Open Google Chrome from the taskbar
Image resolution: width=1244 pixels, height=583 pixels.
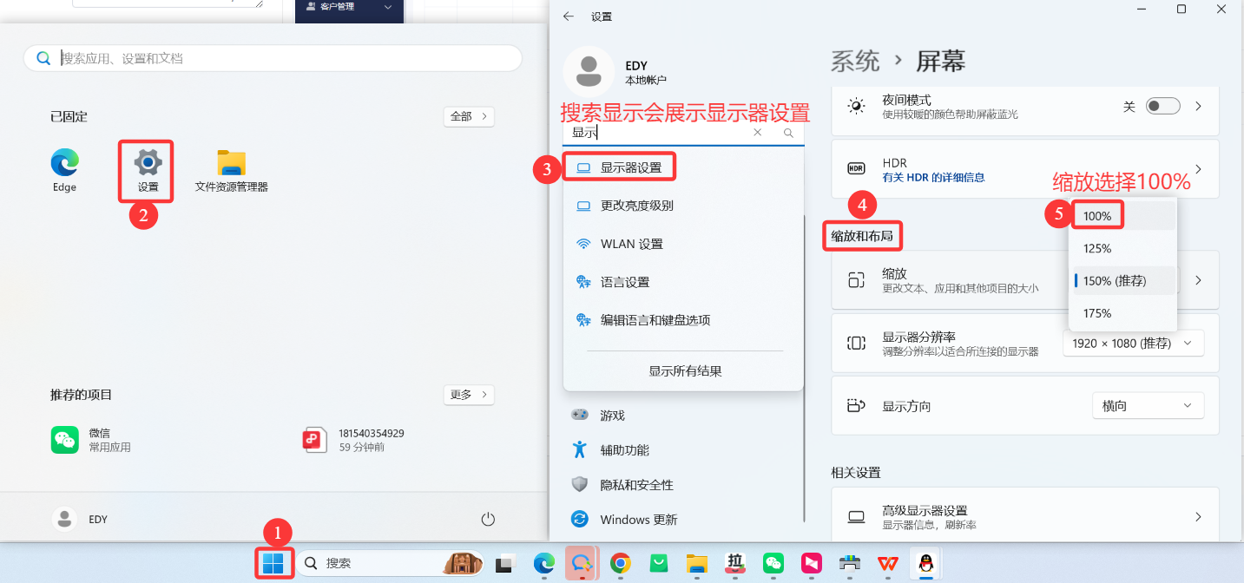(620, 564)
